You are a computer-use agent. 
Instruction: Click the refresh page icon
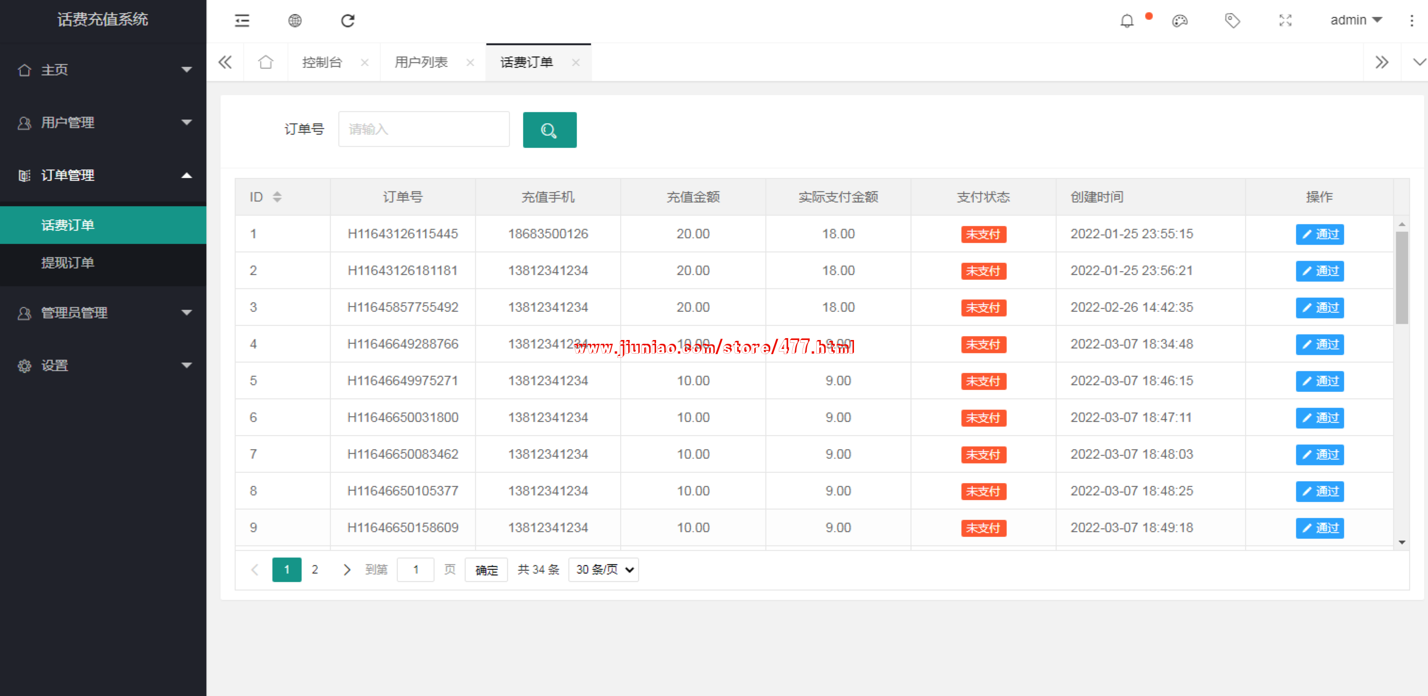coord(348,21)
